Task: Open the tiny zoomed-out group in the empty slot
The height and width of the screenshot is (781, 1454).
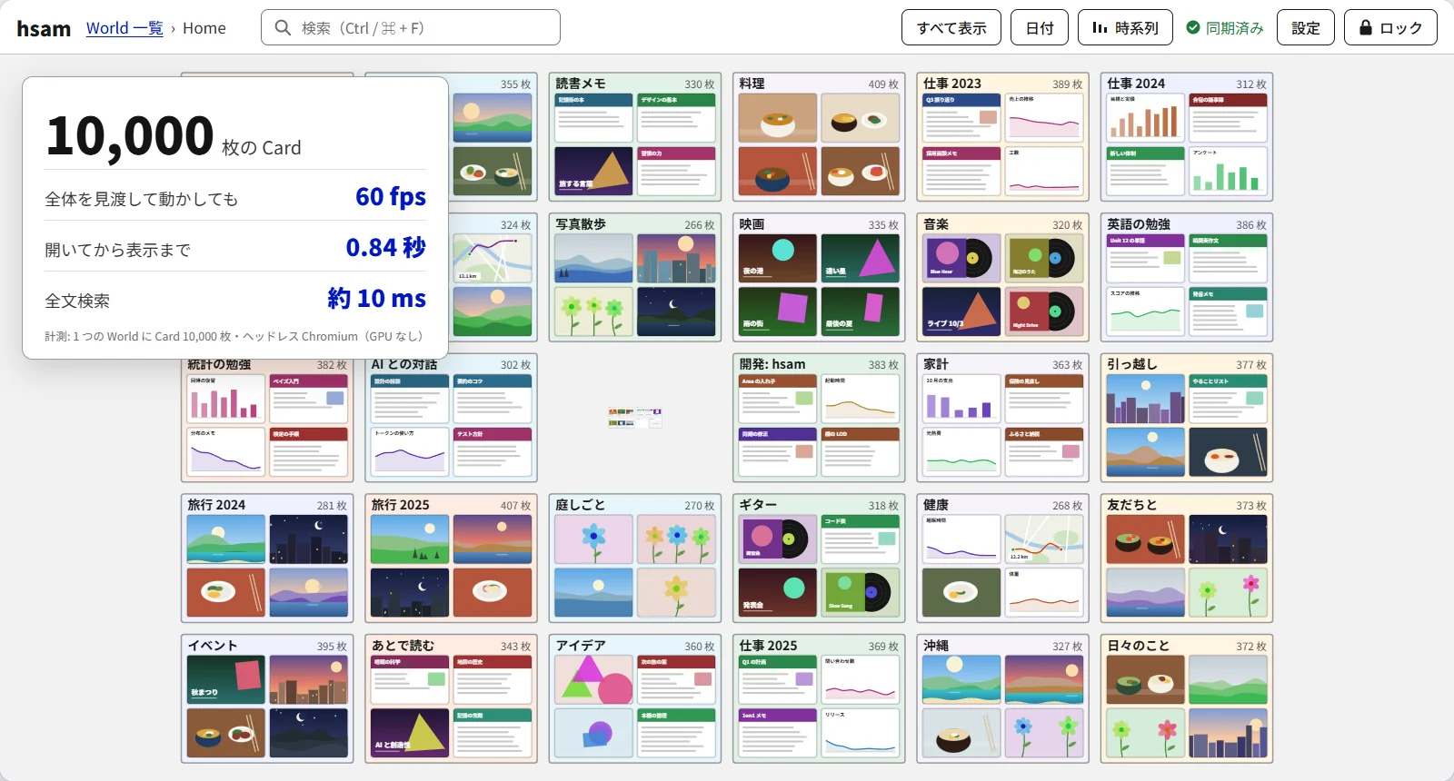Action: pyautogui.click(x=635, y=418)
